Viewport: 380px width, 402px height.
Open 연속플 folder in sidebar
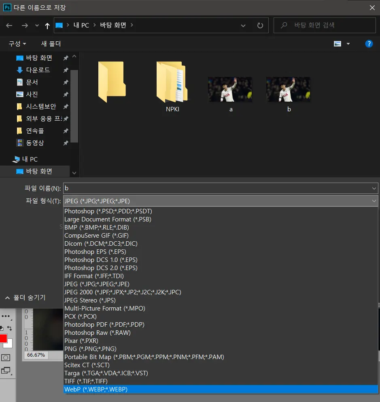coord(35,131)
